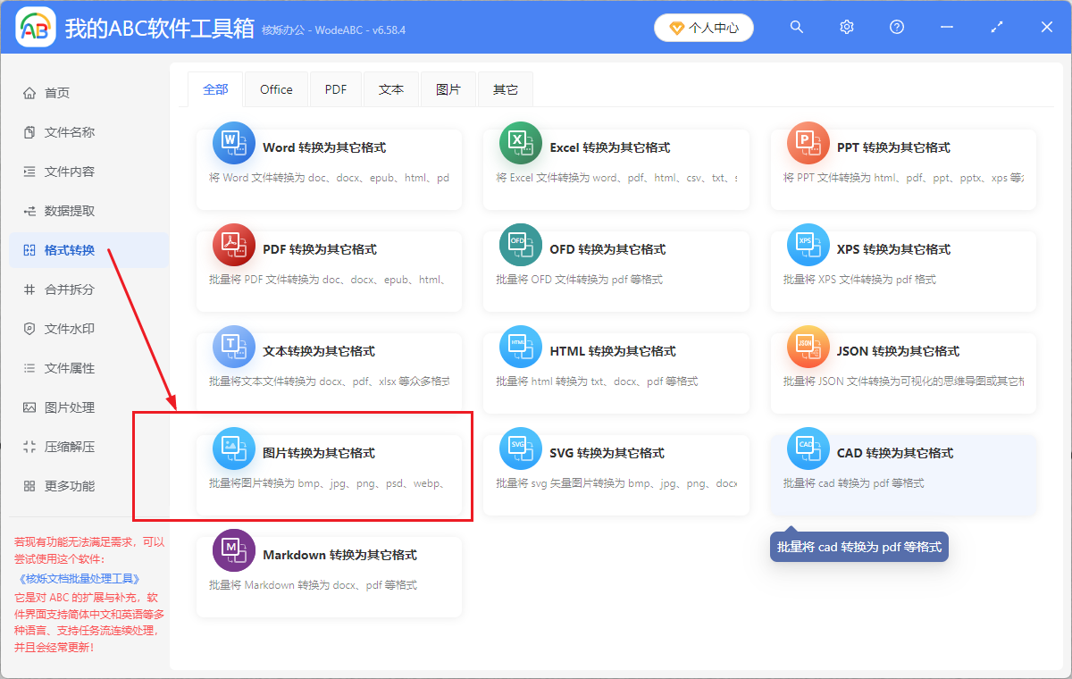Click the Word conversion icon

(233, 143)
